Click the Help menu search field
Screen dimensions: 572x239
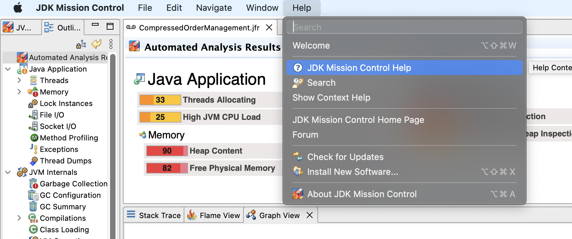[404, 27]
